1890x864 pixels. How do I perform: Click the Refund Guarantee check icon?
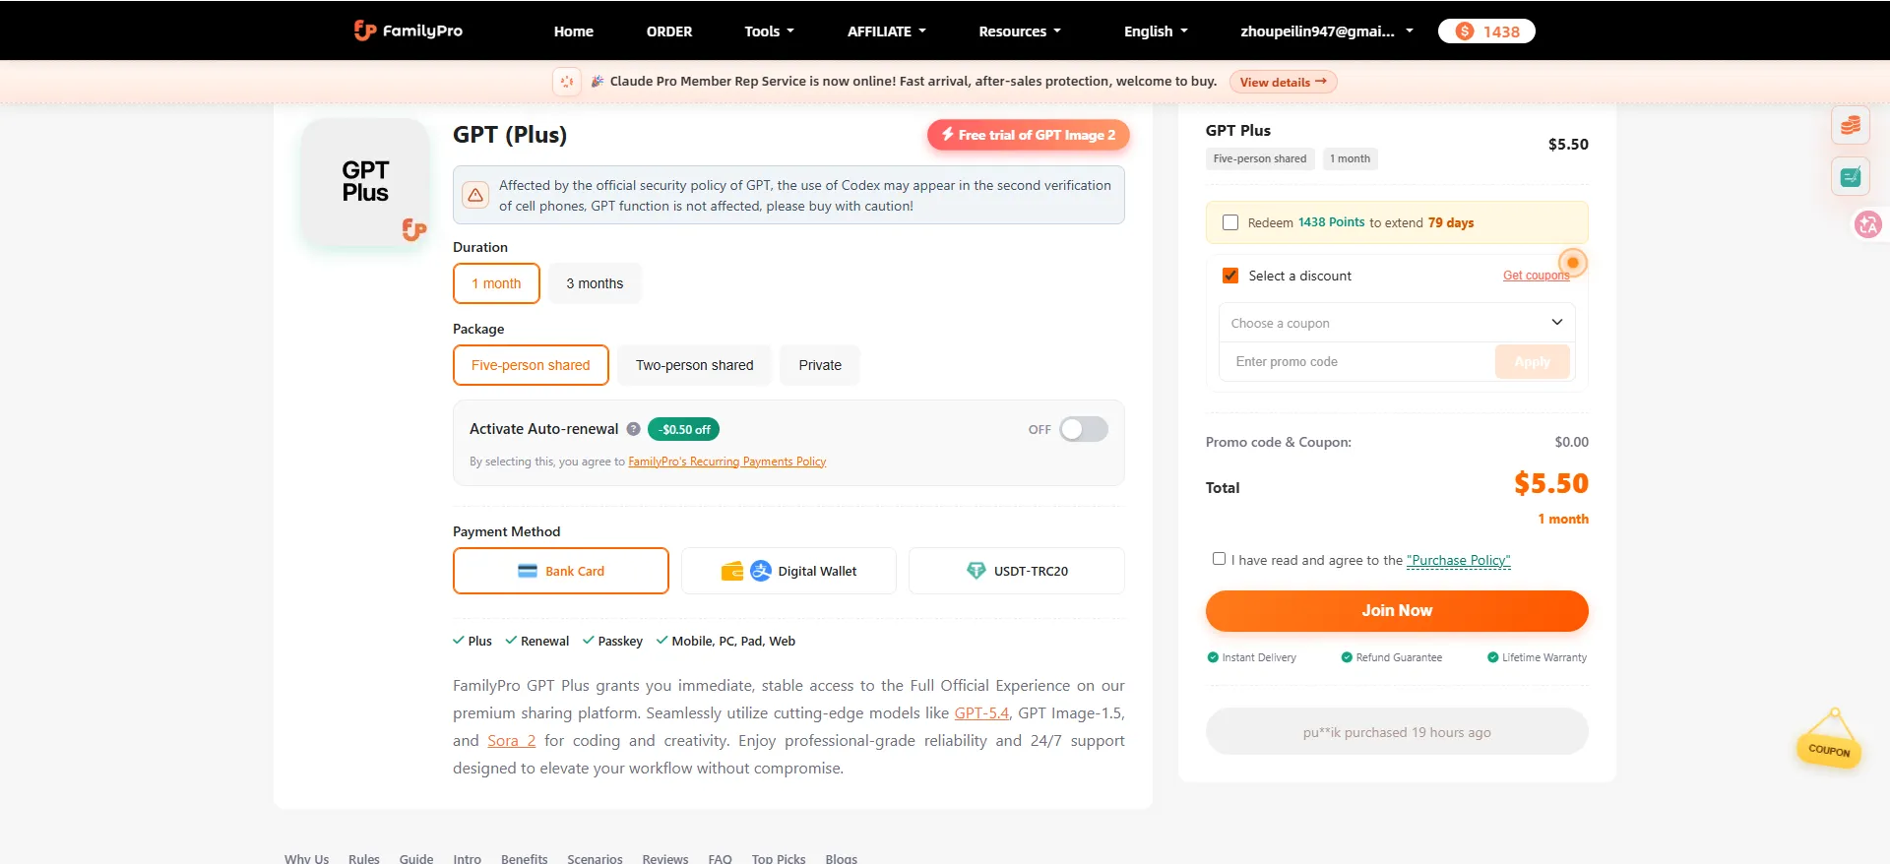1347,657
